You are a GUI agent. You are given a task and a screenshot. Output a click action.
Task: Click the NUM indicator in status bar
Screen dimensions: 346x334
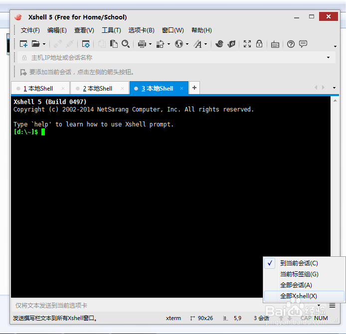click(321, 318)
